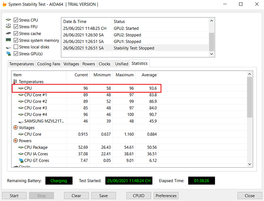Open the Clocks tab
This screenshot has height=201, width=264.
point(104,64)
